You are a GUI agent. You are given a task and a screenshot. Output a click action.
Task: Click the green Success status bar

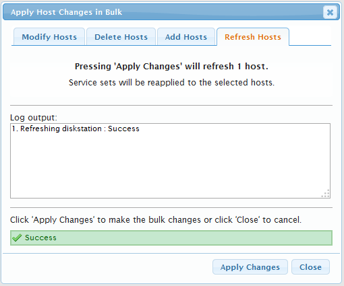(171, 238)
